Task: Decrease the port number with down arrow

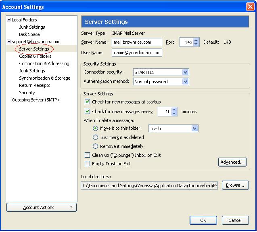Action: pyautogui.click(x=196, y=44)
